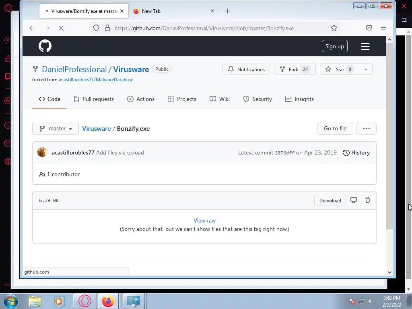Go to Virusware breadcrumb link
412x309 pixels.
pyautogui.click(x=97, y=128)
